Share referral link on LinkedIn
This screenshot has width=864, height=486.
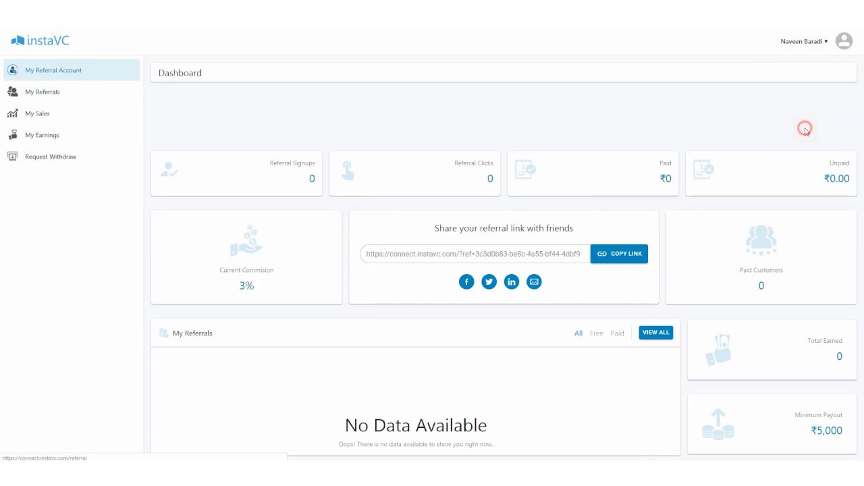click(x=512, y=281)
